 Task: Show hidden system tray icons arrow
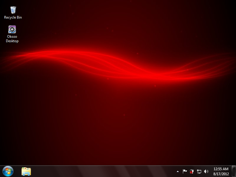point(178,171)
